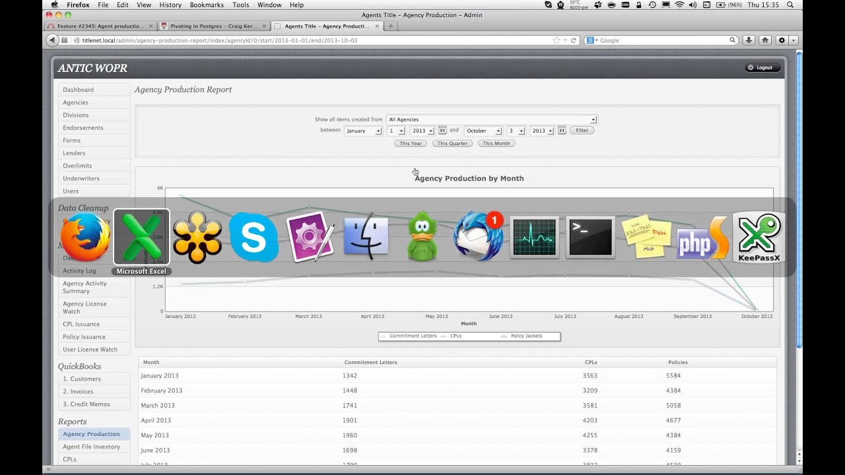Open a new tab with plus button
This screenshot has height=475, width=845.
pos(391,26)
